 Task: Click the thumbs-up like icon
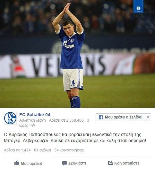(17, 163)
